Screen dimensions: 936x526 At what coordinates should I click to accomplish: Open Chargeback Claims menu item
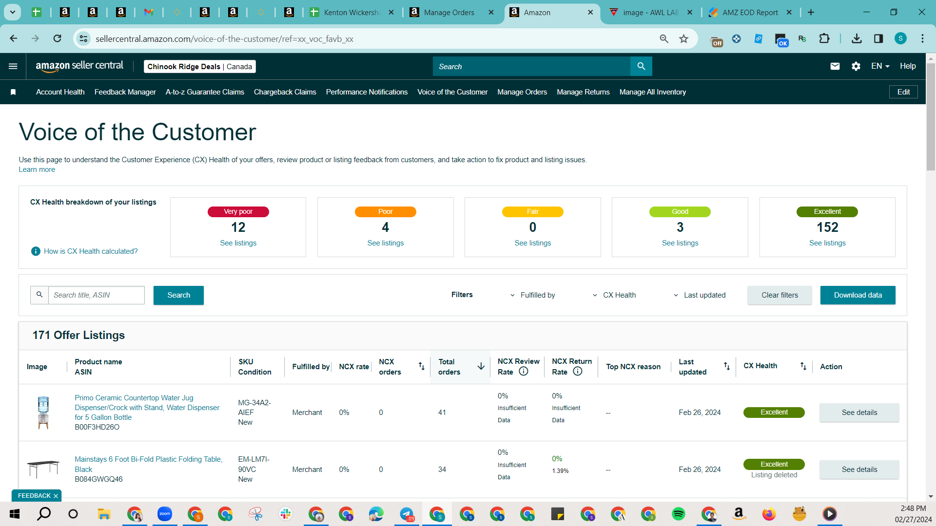point(285,92)
